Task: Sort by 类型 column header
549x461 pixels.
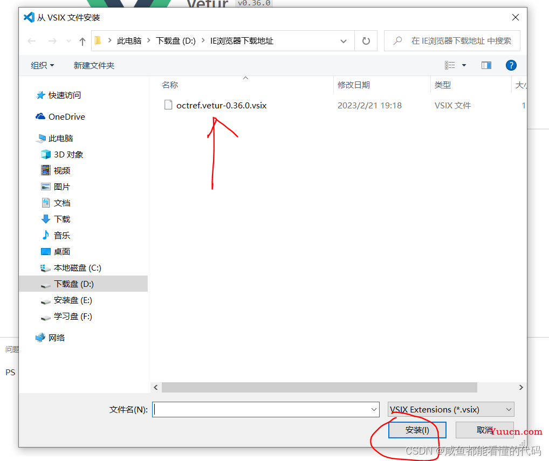Action: [443, 85]
